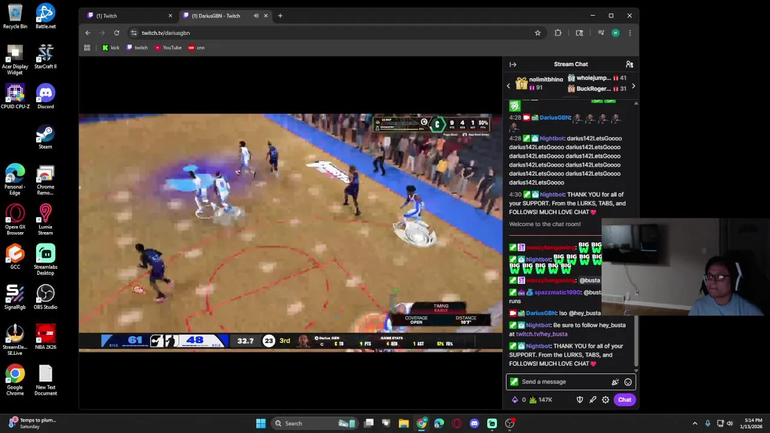Click the purple Chat send button

[x=624, y=400]
